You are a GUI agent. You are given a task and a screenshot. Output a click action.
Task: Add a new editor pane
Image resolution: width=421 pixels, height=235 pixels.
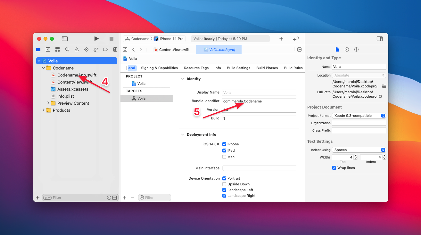pyautogui.click(x=299, y=49)
